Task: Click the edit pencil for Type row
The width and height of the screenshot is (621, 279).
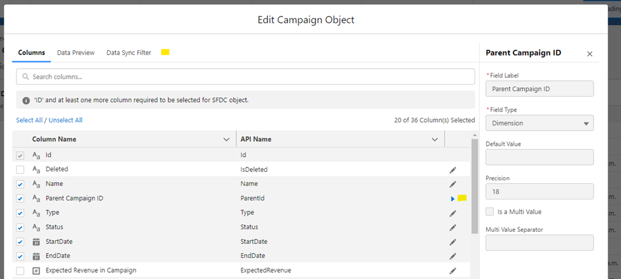Action: click(453, 213)
